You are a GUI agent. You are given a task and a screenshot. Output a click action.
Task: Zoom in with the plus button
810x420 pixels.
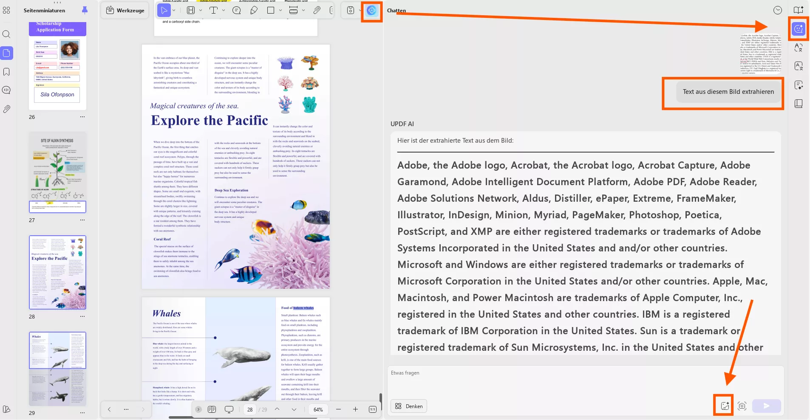coord(356,409)
